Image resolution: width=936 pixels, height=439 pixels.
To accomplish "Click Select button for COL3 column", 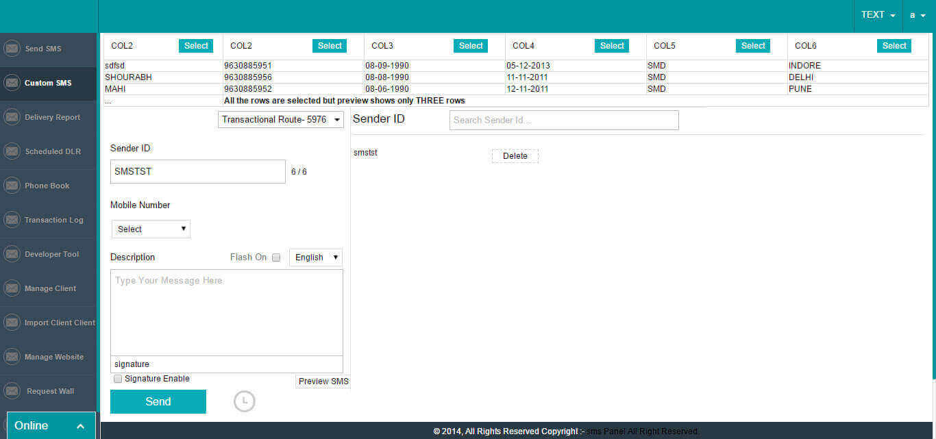I will (x=471, y=46).
